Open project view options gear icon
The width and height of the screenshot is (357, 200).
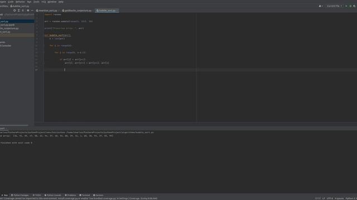[28, 11]
